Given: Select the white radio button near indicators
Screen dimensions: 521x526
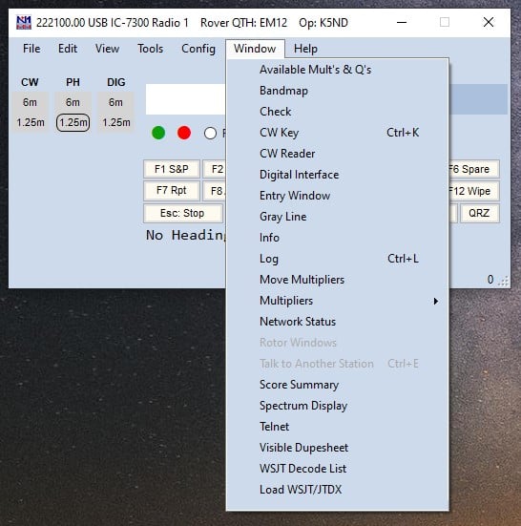Looking at the screenshot, I should coord(210,134).
